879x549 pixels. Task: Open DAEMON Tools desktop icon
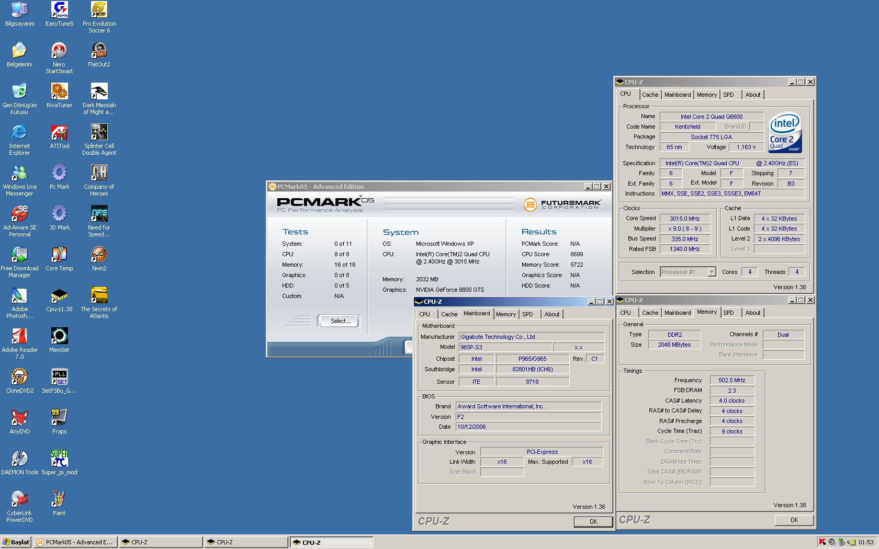click(19, 463)
